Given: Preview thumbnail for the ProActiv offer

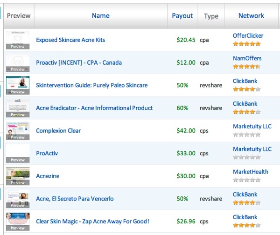Looking at the screenshot, I should tap(18, 153).
